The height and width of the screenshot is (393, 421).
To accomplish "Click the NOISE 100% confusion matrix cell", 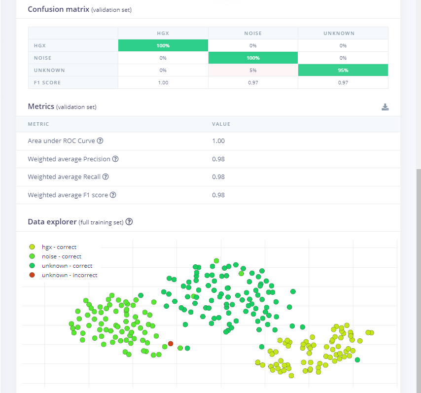I will [253, 58].
